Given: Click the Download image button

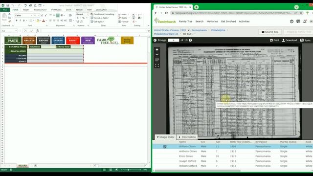Looking at the screenshot, I should click(290, 40).
